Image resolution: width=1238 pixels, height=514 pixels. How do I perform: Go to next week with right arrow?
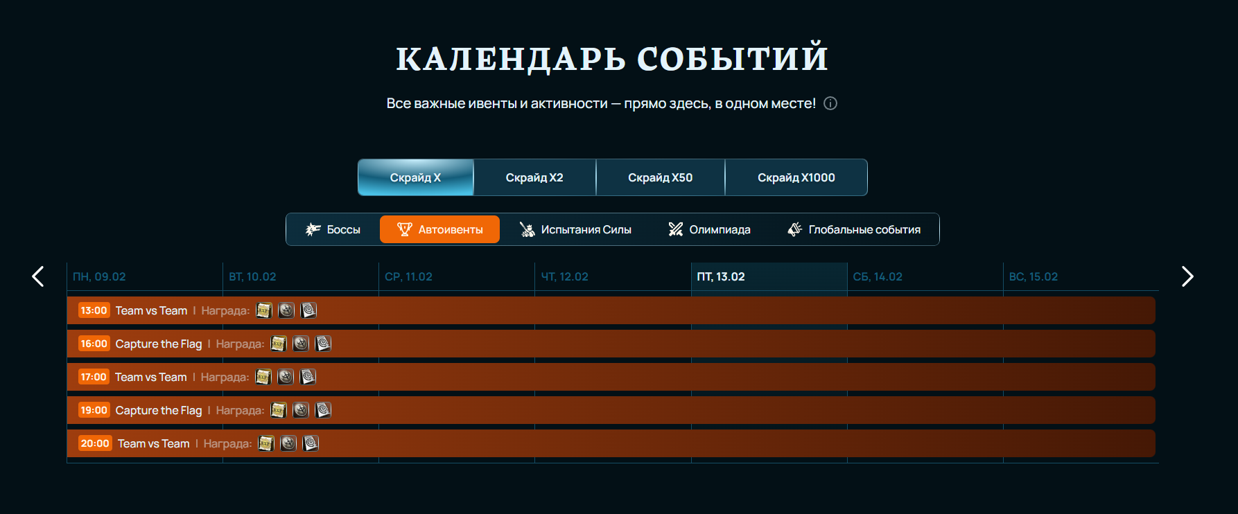coord(1187,276)
